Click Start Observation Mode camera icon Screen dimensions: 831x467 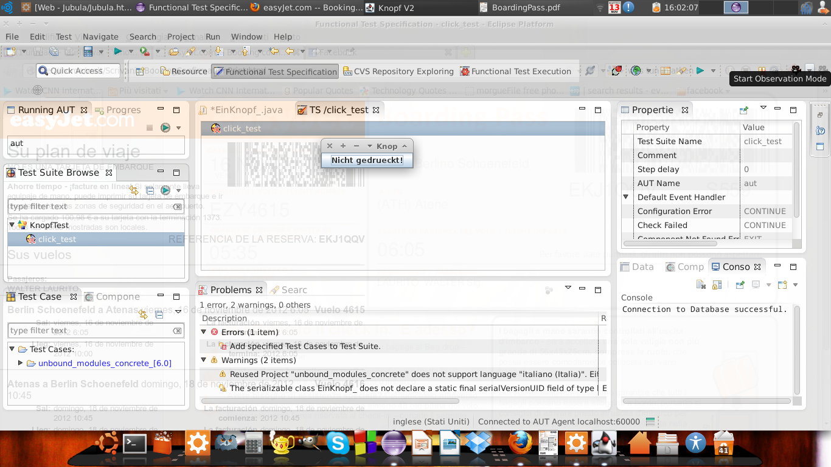pos(796,71)
